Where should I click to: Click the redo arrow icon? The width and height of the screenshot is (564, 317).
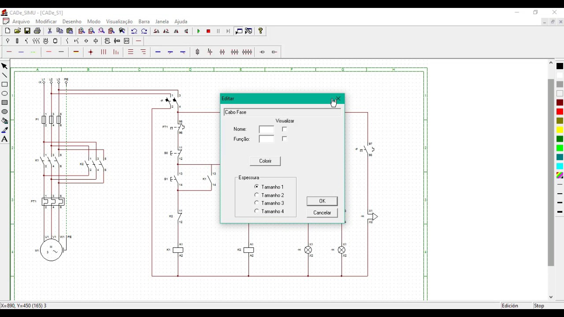point(144,31)
